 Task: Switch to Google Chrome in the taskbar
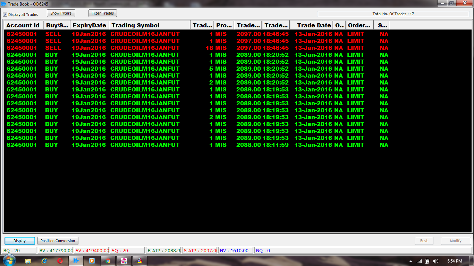click(108, 261)
